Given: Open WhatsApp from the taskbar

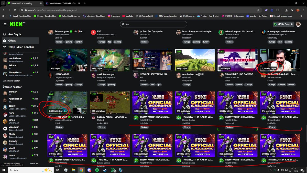Looking at the screenshot, I should coord(113,170).
